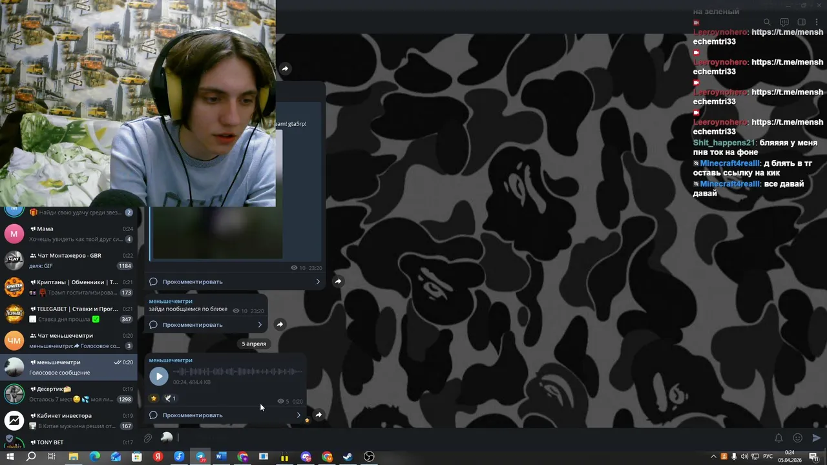Click "Голосовое сообщение" preview text

59,373
